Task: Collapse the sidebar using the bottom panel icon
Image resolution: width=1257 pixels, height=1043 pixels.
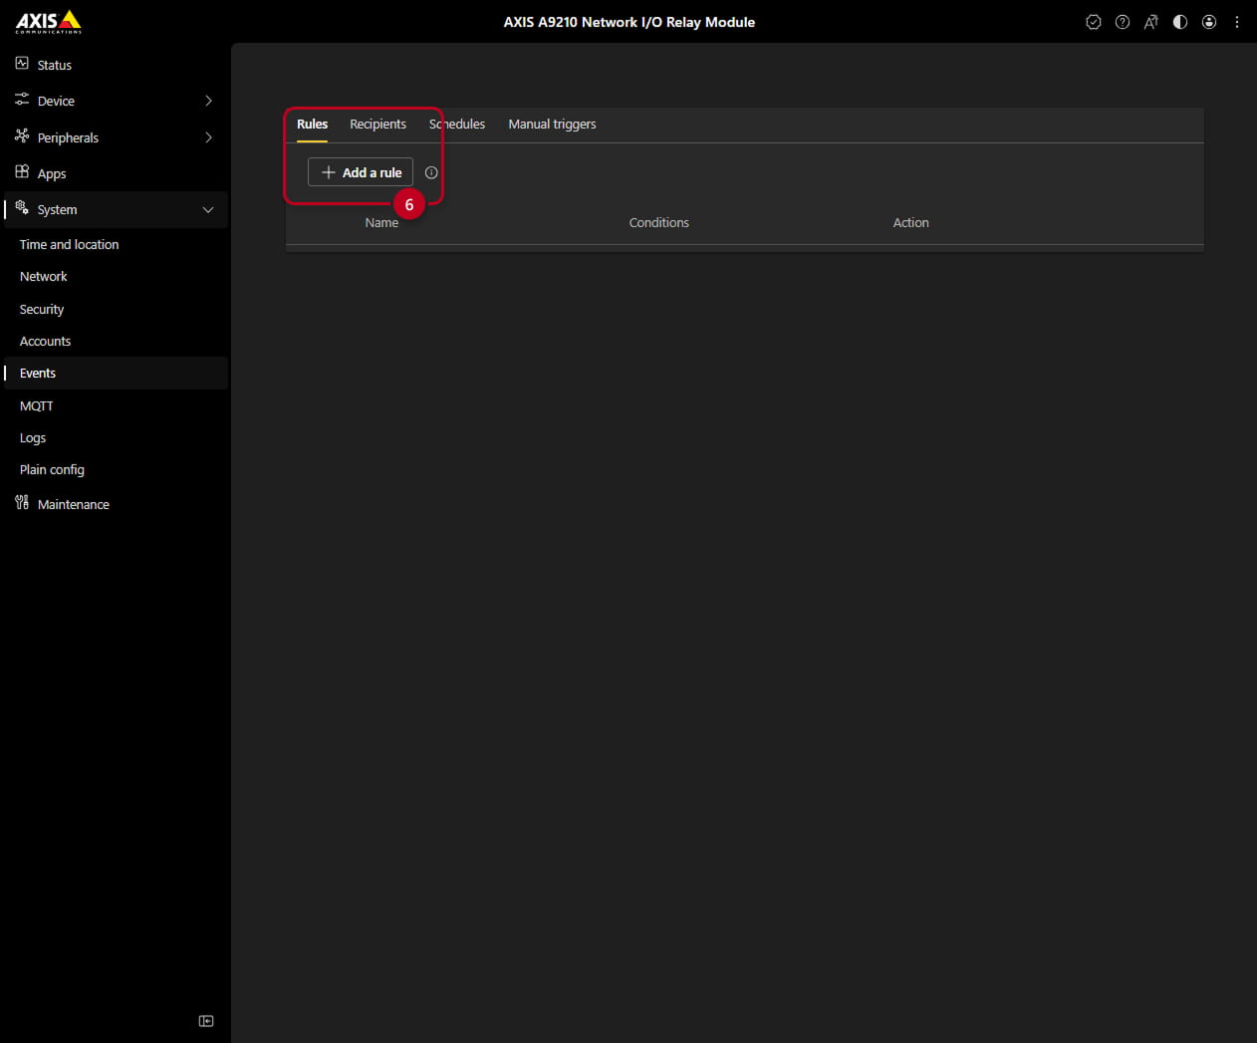Action: pos(206,1021)
